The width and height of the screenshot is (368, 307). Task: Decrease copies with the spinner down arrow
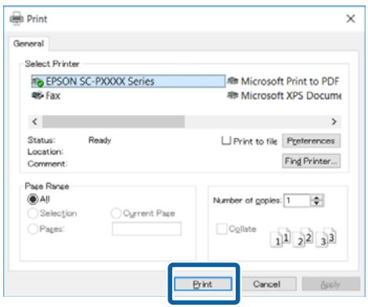pyautogui.click(x=317, y=204)
